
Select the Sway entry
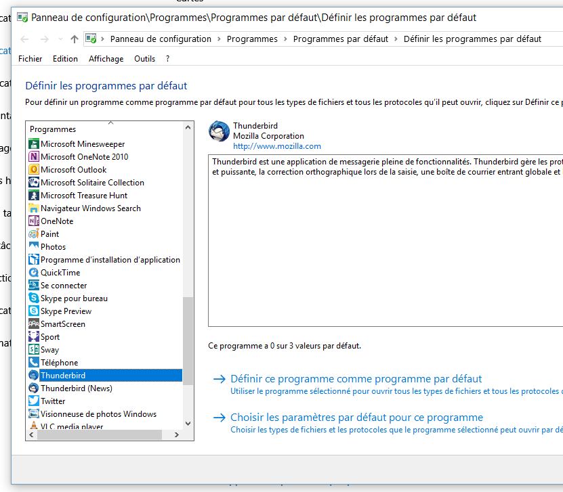(x=49, y=350)
